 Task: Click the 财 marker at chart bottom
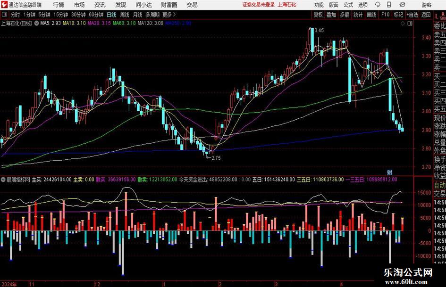390,172
